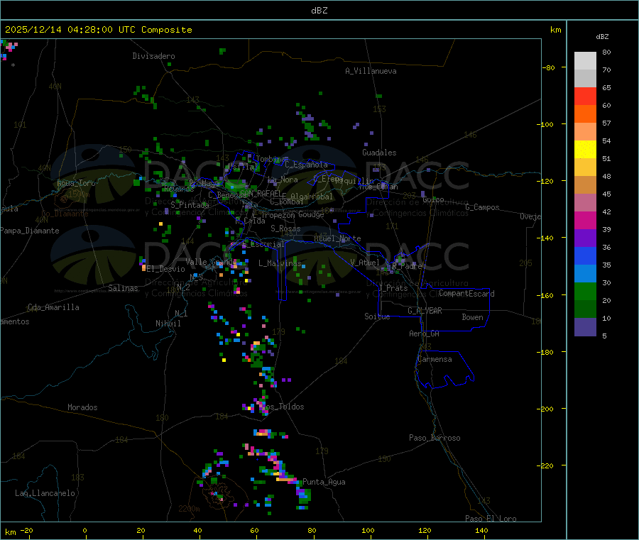The image size is (639, 540).
Task: Click the Carmensa label
Action: tap(435, 359)
